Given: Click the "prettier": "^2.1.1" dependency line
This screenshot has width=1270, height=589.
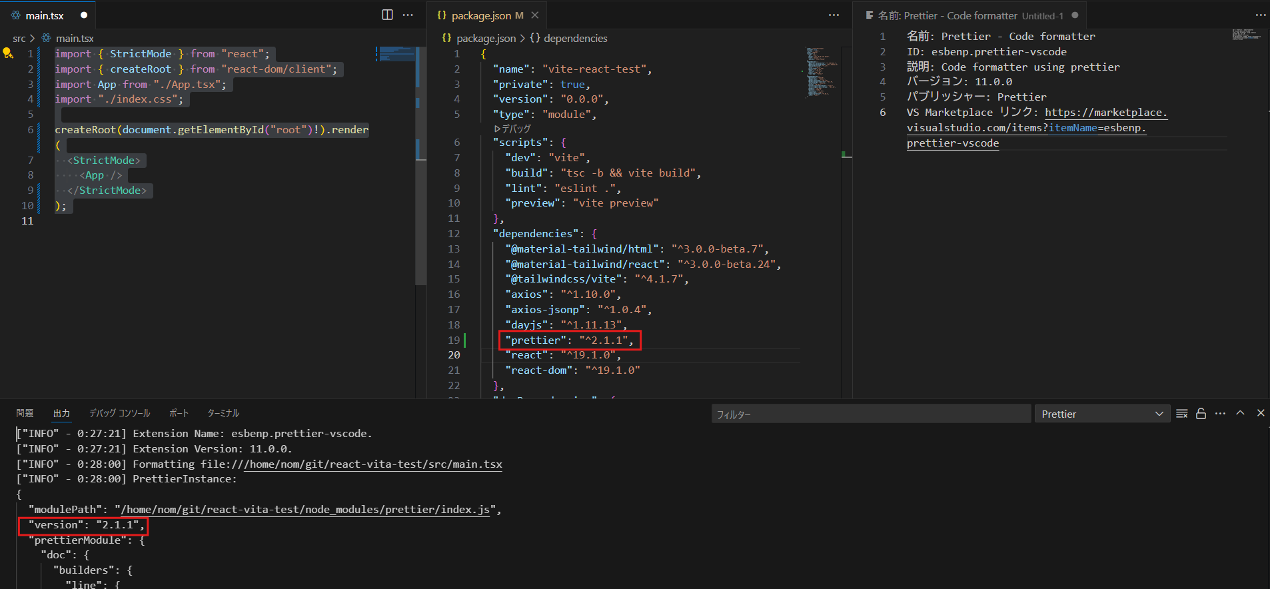Looking at the screenshot, I should point(570,340).
